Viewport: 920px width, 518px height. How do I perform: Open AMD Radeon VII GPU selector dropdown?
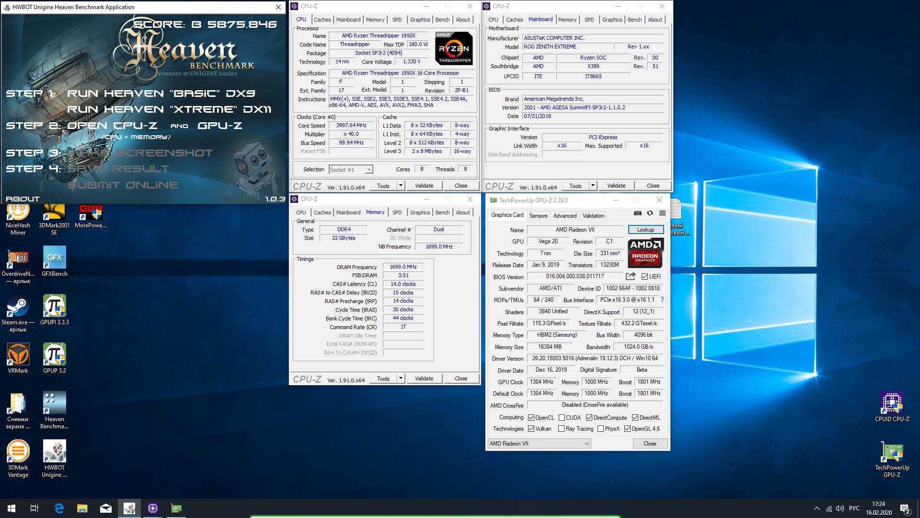click(539, 444)
